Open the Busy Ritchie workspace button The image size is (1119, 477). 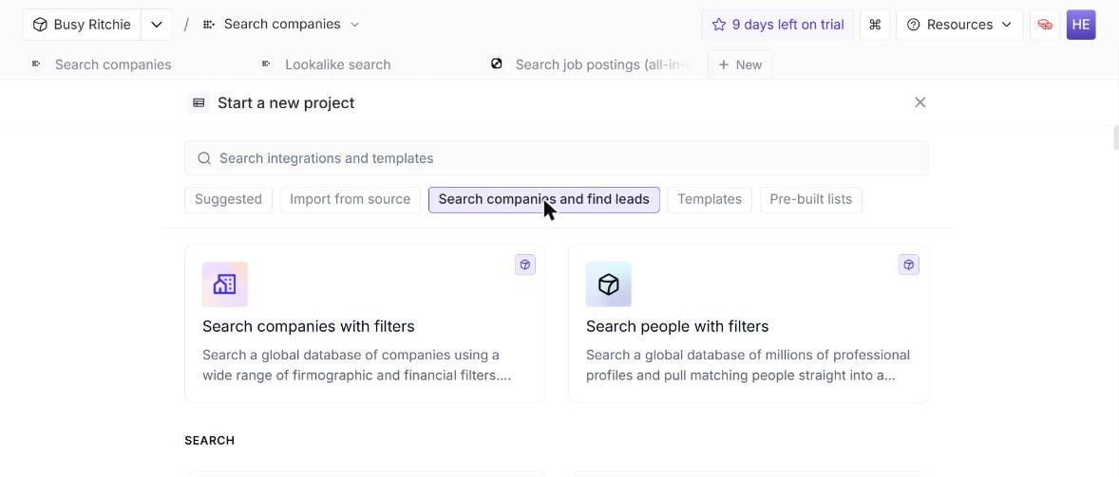[82, 25]
